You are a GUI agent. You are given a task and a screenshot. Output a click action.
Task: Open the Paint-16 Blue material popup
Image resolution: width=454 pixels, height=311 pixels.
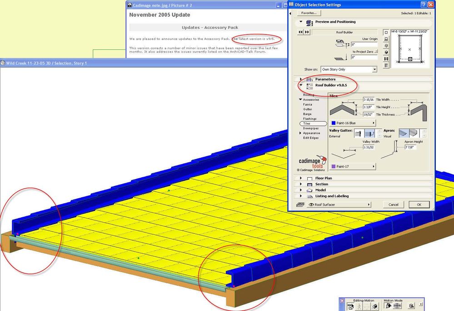pyautogui.click(x=353, y=123)
